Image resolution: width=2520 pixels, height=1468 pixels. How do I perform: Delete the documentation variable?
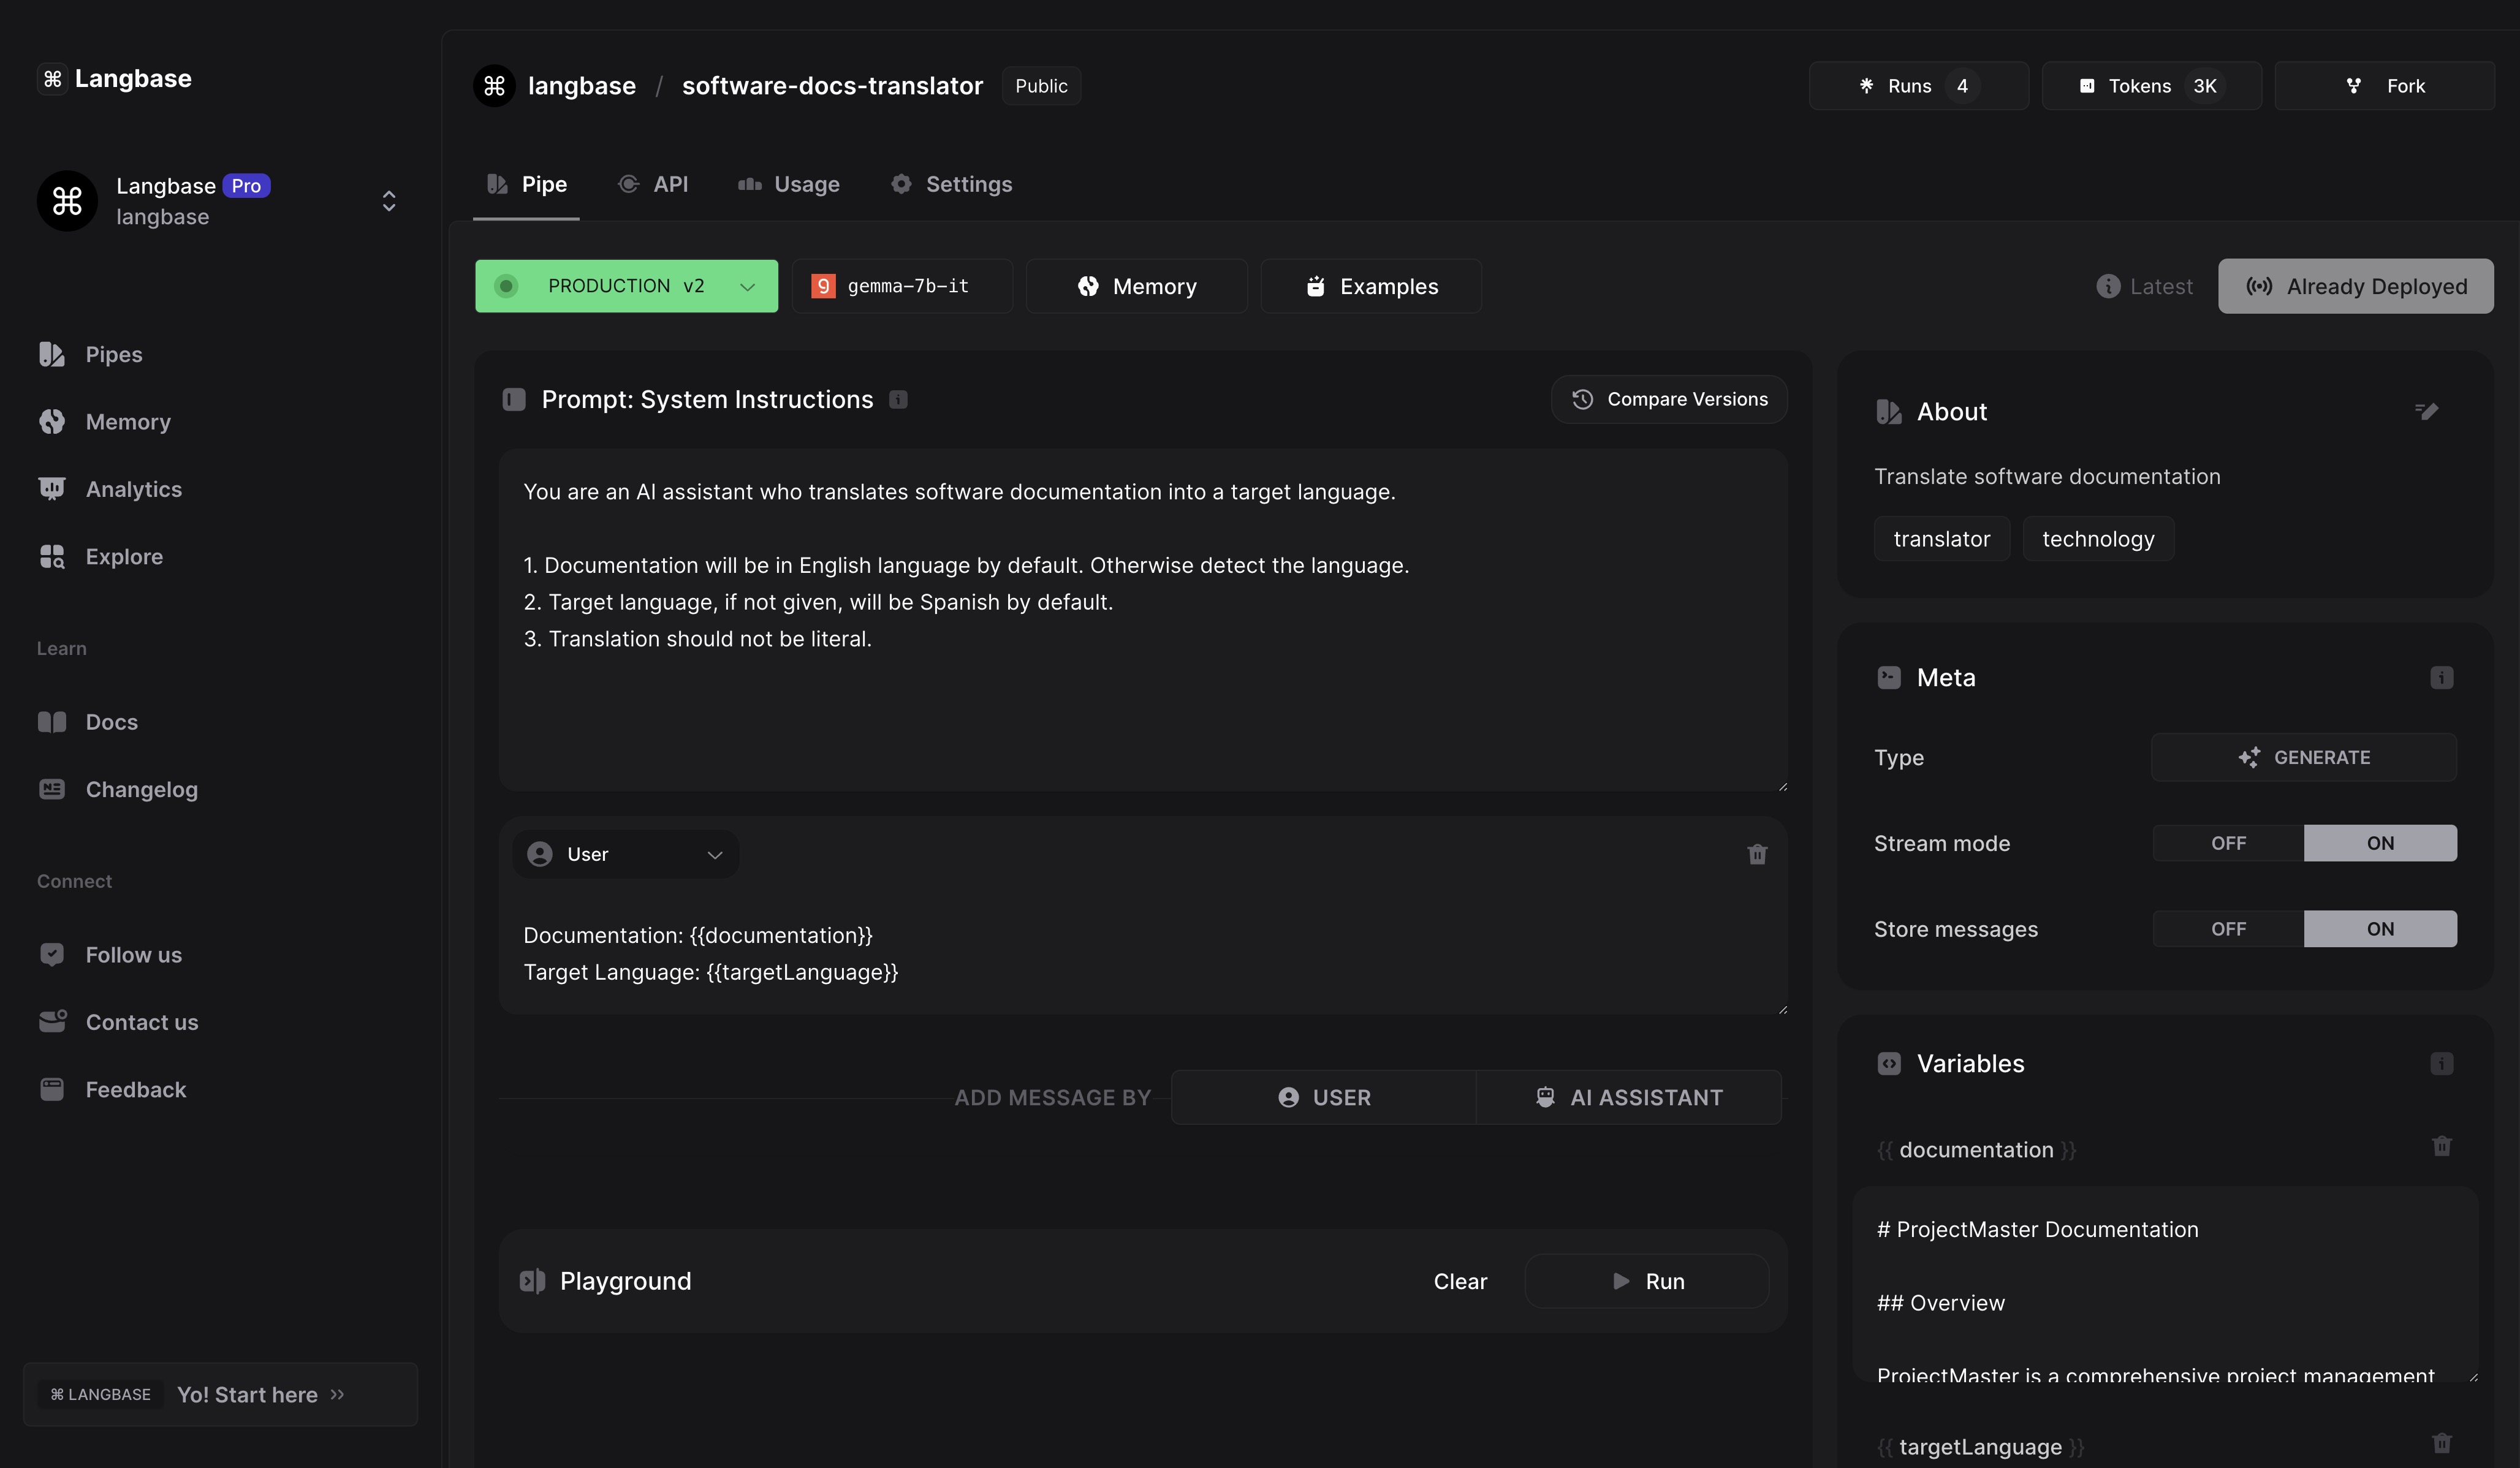point(2441,1146)
